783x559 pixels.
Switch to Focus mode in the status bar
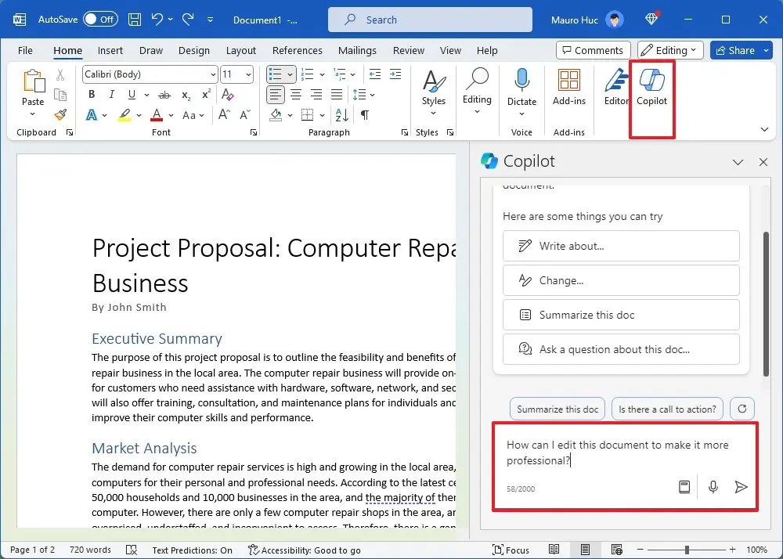[x=511, y=550]
